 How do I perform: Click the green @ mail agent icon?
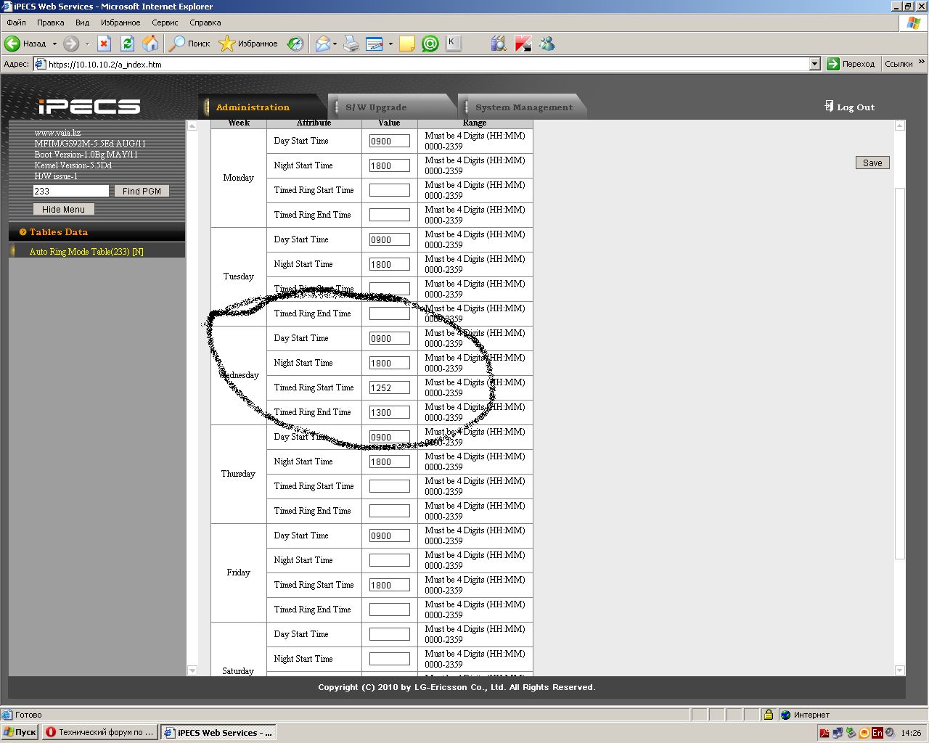(430, 44)
